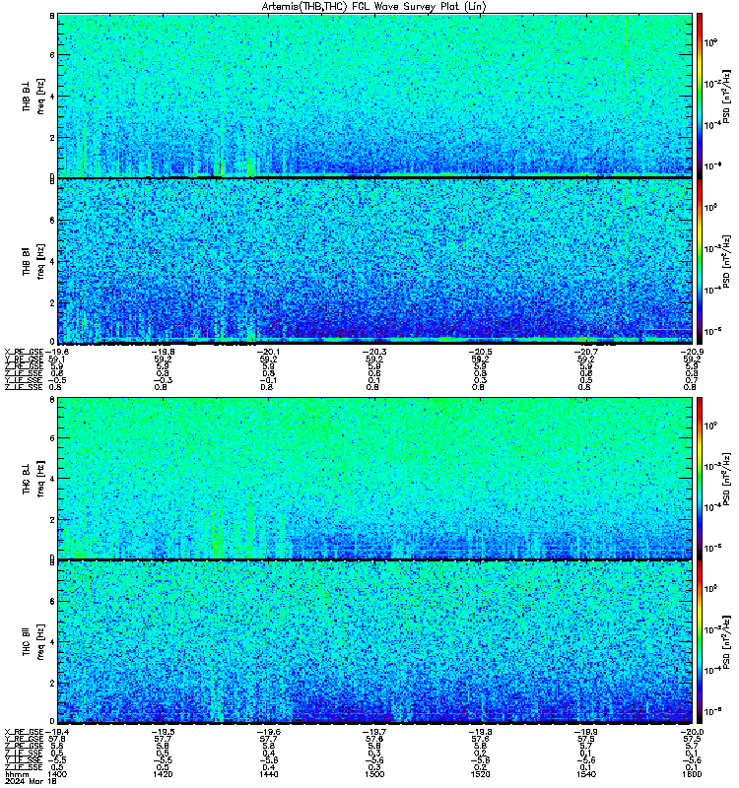Click the '-19.9' X_RE_GSE value under THC panels

[x=584, y=732]
